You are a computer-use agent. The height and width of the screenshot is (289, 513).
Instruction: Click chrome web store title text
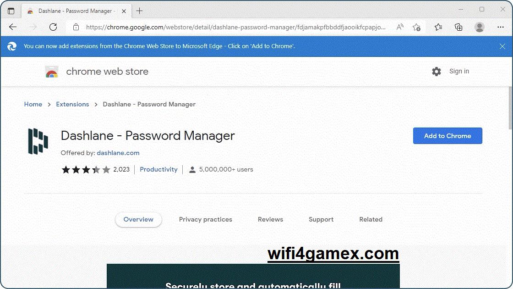tap(107, 72)
